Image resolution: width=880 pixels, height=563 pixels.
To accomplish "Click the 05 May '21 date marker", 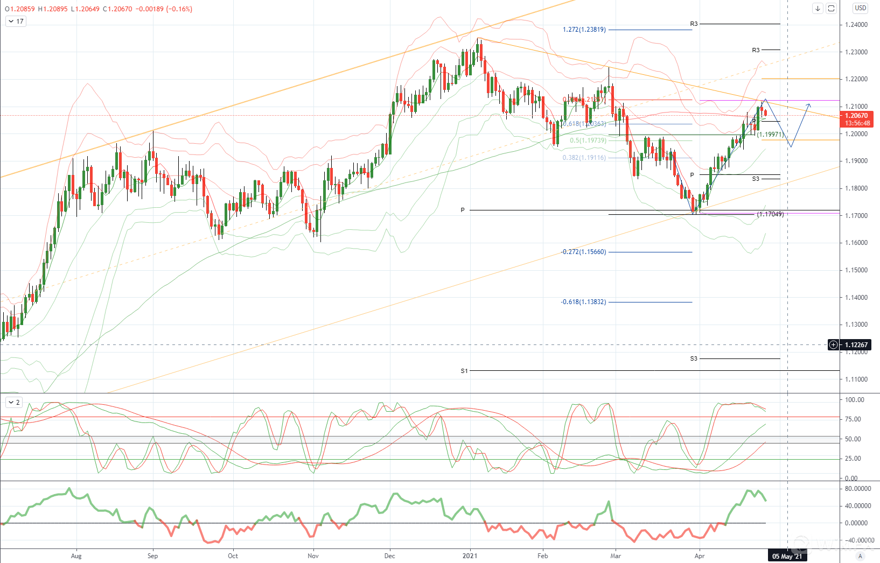I will (787, 556).
